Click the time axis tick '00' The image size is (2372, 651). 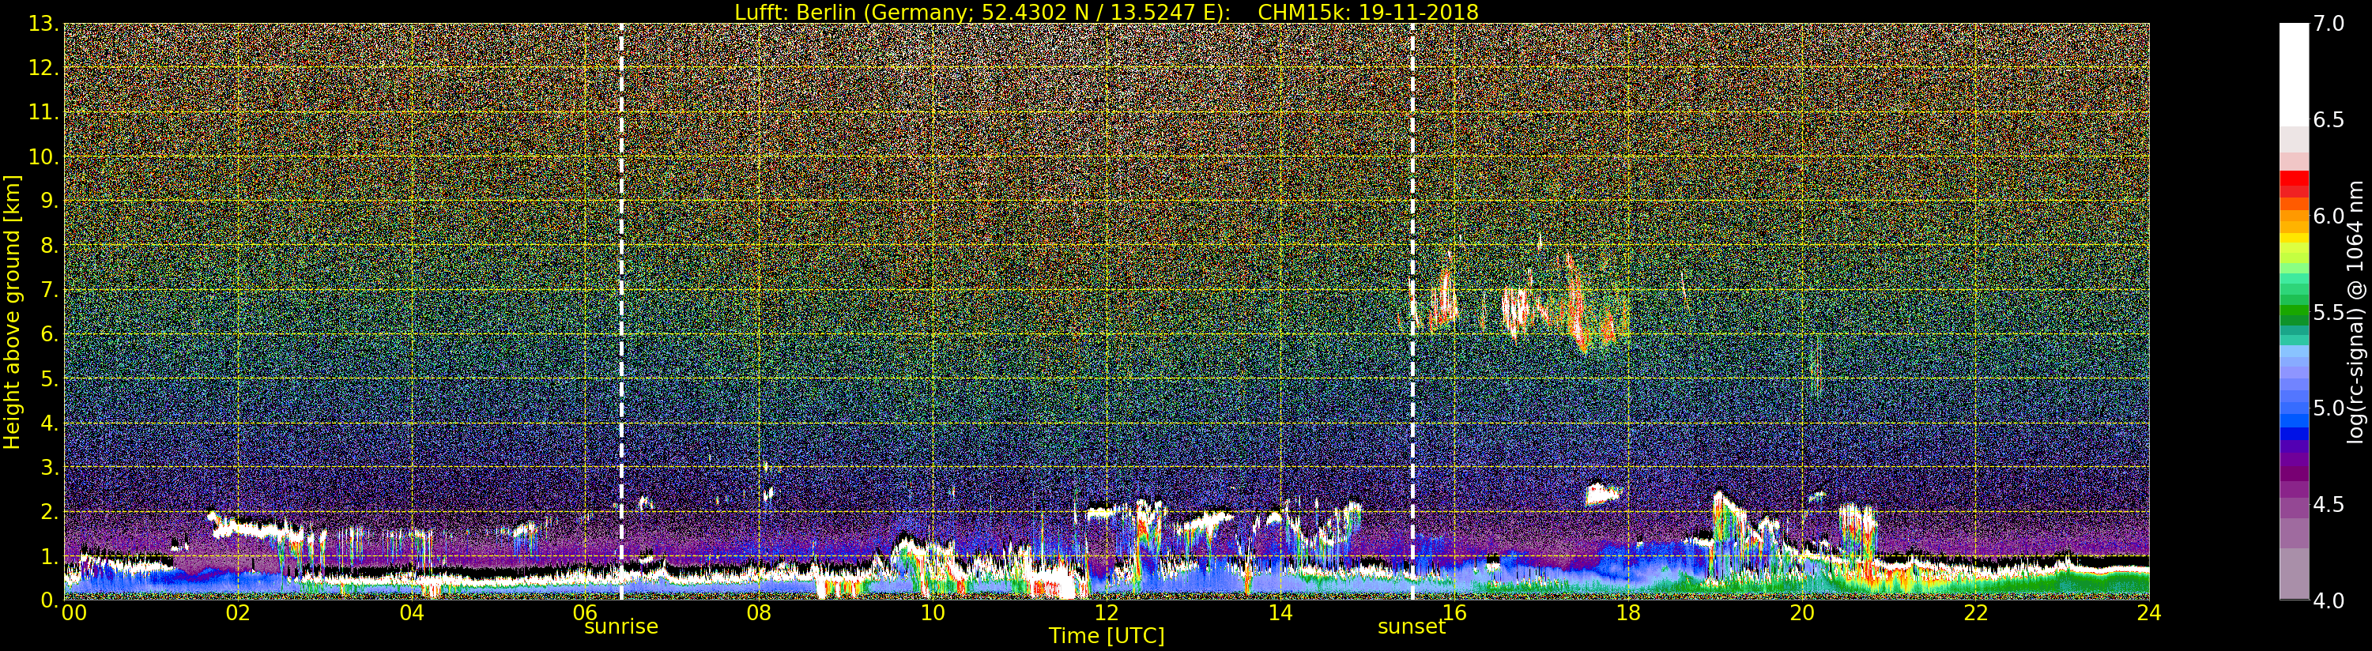tap(74, 613)
